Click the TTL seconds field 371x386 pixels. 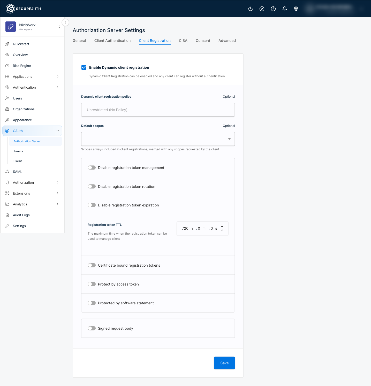tap(212, 228)
